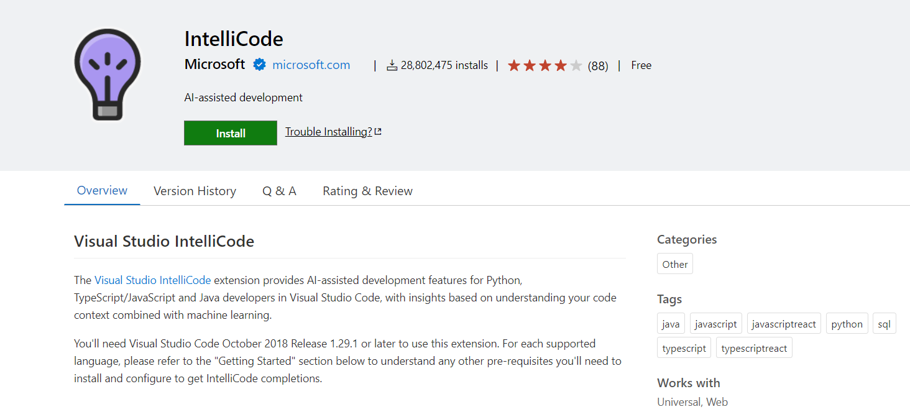Open the Microsoft publisher name
Screen dimensions: 910x417
(x=214, y=64)
